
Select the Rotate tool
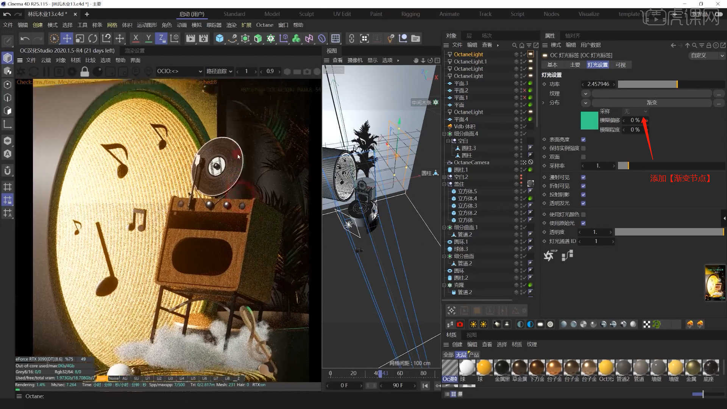tap(92, 38)
